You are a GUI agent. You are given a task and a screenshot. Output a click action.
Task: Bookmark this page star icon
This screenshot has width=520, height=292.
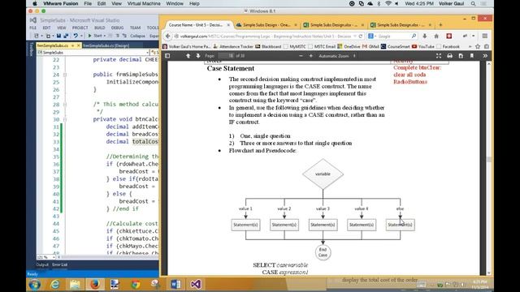click(x=478, y=47)
